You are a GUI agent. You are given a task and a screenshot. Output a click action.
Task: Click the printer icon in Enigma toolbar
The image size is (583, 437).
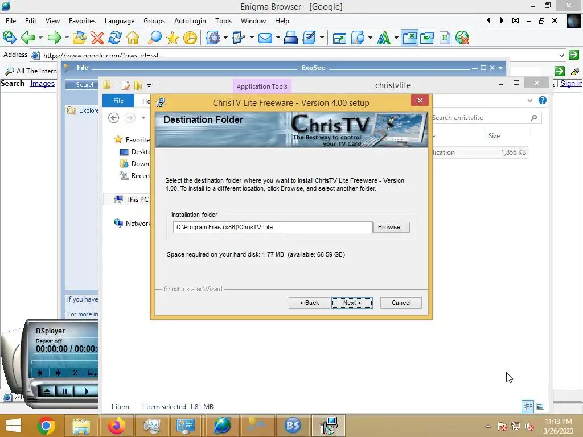click(x=291, y=38)
